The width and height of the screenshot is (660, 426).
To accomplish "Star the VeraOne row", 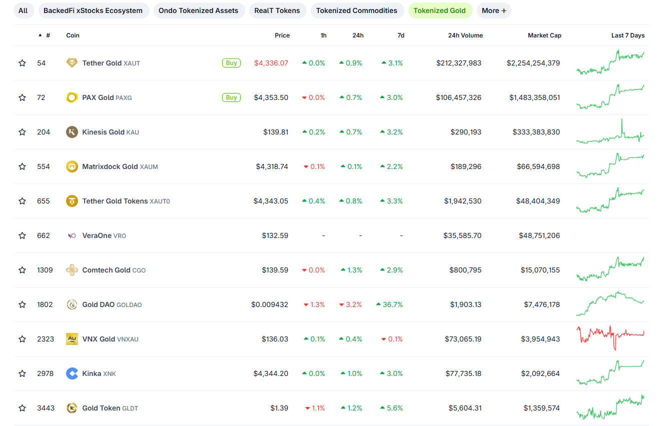I will coord(22,235).
